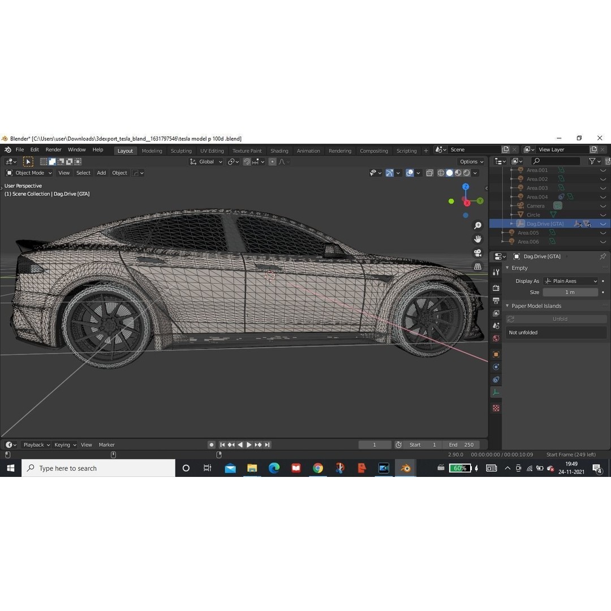This screenshot has height=611, width=611.
Task: Open the Object Data (empty) properties tab
Action: click(x=496, y=393)
